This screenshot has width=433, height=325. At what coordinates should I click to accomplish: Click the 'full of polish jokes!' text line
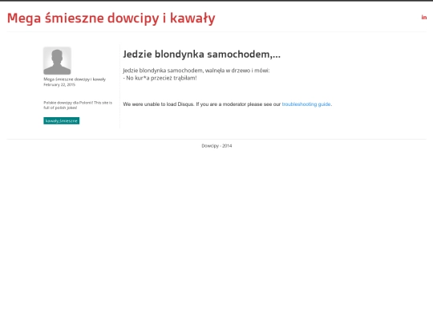[60, 108]
